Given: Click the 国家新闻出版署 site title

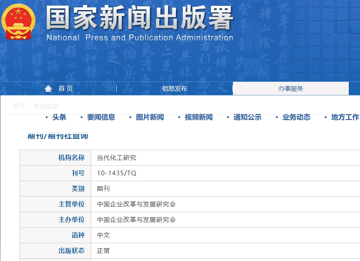Looking at the screenshot, I should (x=140, y=17).
